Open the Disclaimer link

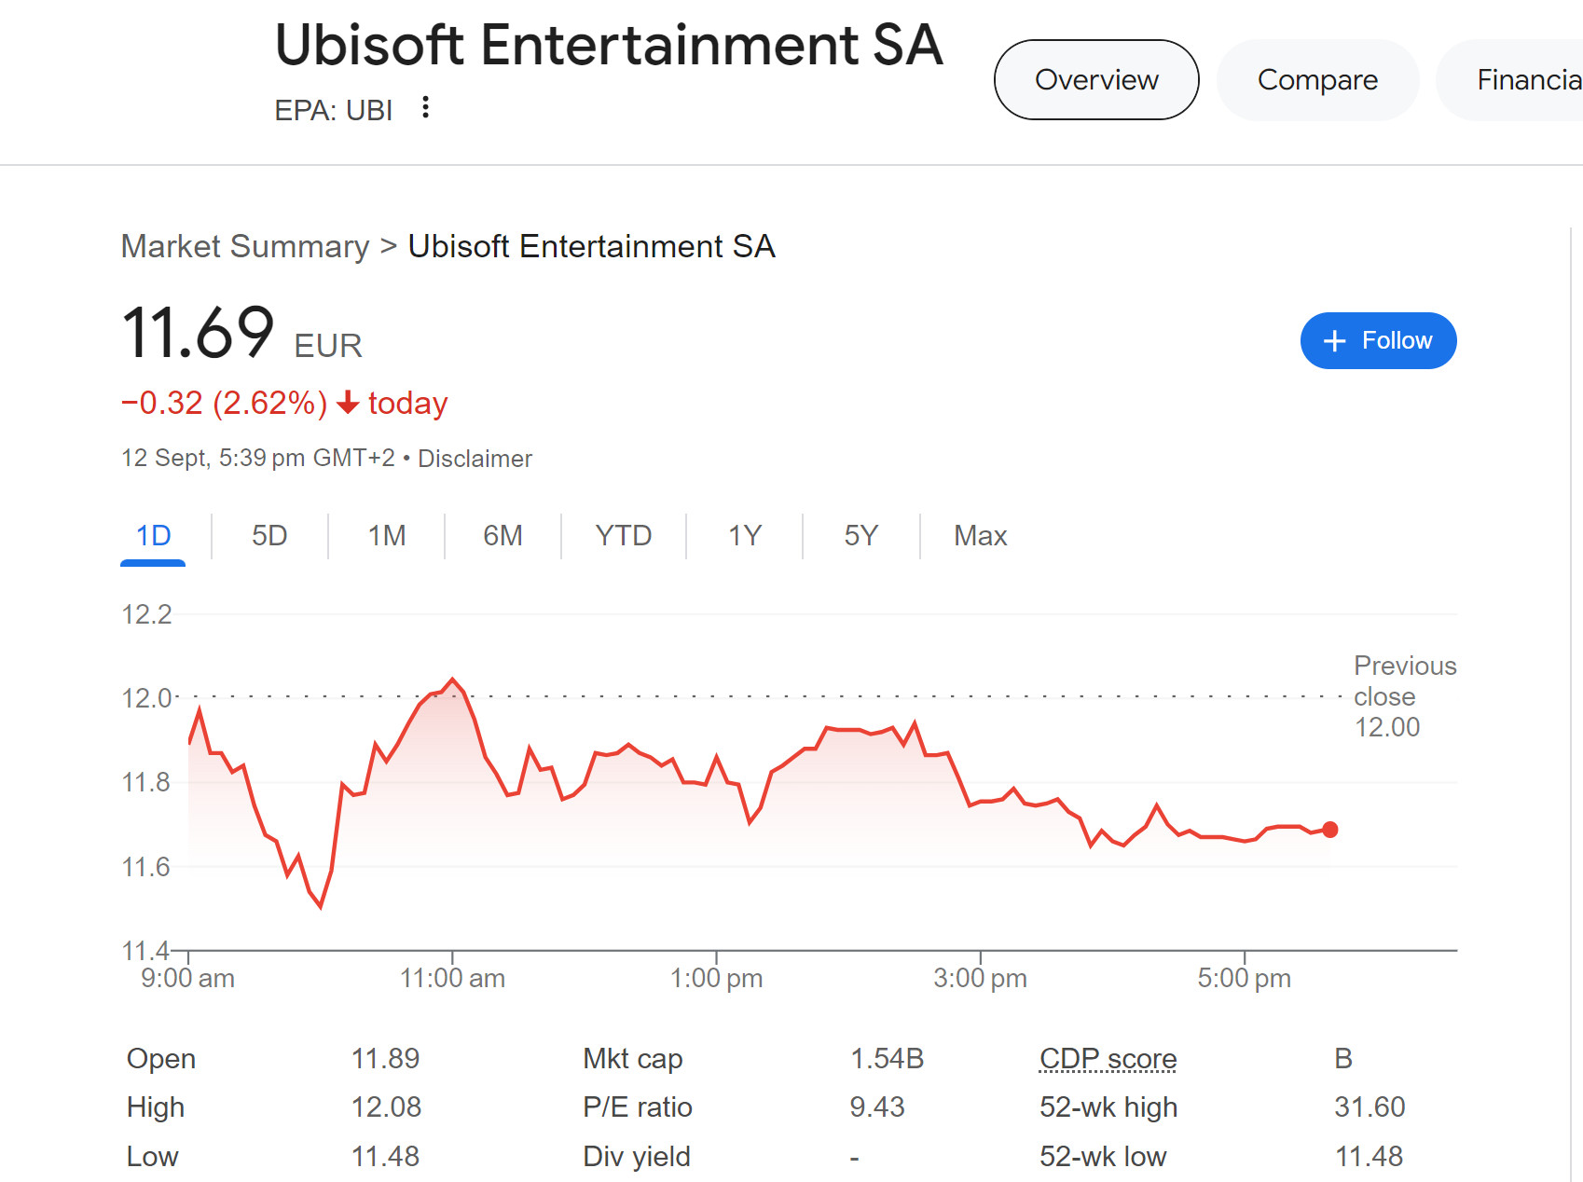(475, 459)
